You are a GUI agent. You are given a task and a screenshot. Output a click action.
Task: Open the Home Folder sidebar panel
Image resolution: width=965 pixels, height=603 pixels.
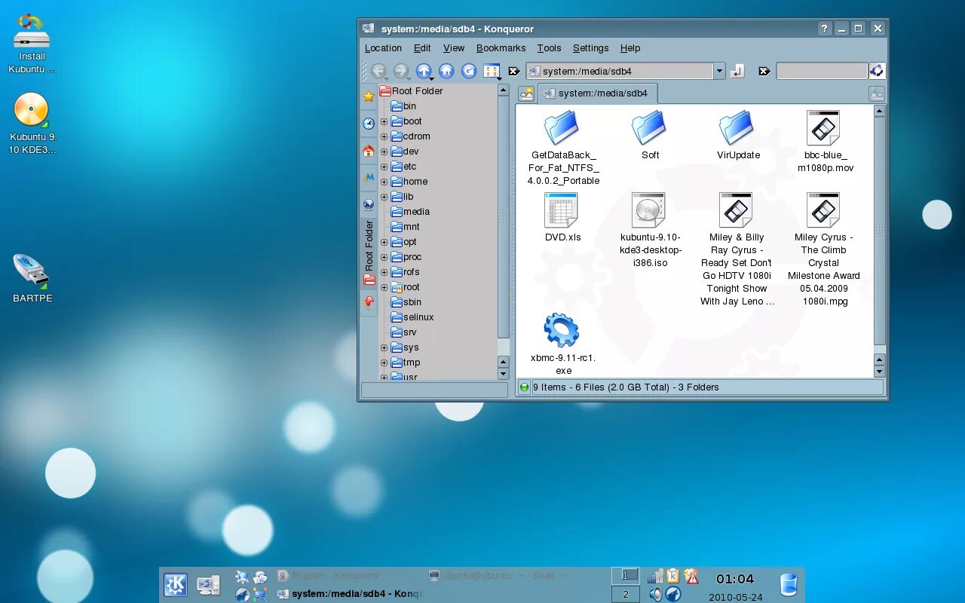[x=369, y=151]
